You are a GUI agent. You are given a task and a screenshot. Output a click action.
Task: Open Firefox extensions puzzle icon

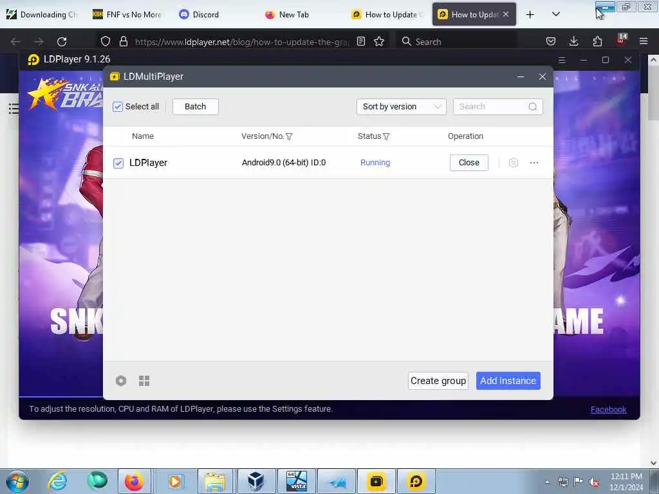pos(597,41)
